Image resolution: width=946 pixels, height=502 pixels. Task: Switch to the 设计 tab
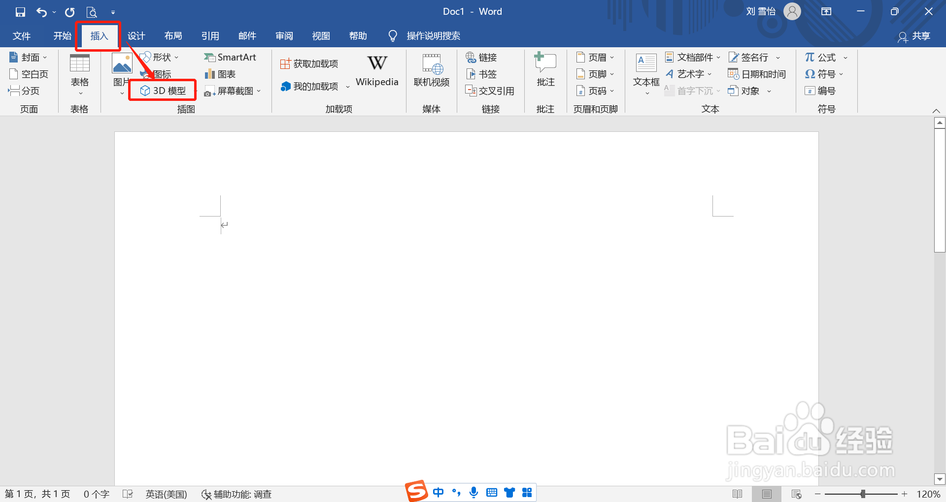(136, 35)
